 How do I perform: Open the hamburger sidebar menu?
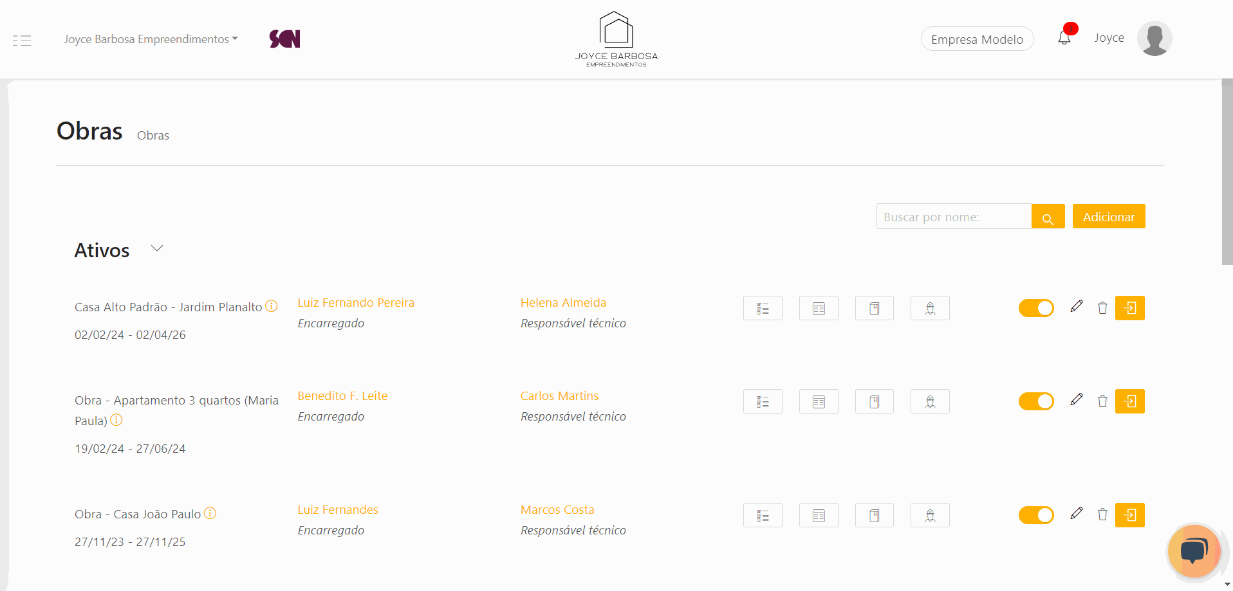[x=22, y=41]
